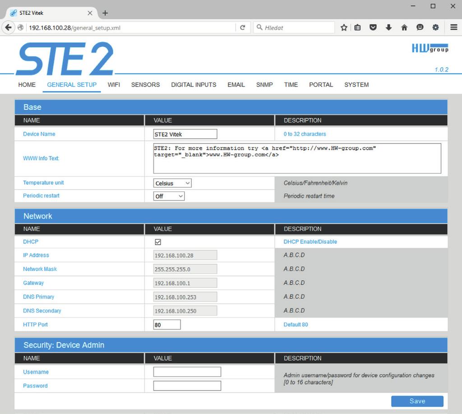The width and height of the screenshot is (462, 414).
Task: Click the DNS Secondary field 192.168.100.250
Action: [185, 311]
